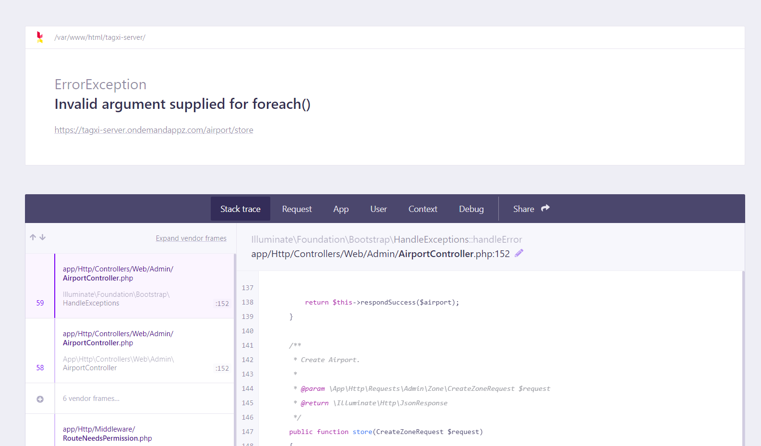Go to next frame with down arrow
This screenshot has height=446, width=761.
tap(43, 237)
